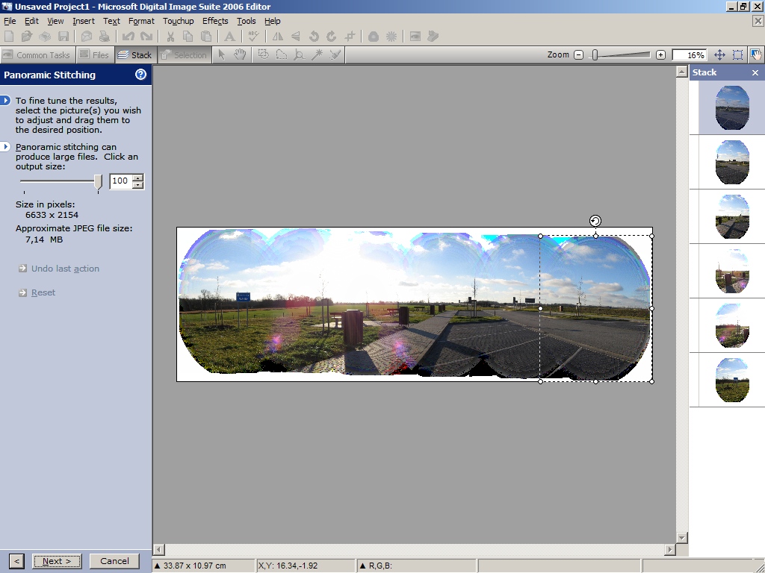
Task: Click the zoom out minus button
Action: coord(579,55)
